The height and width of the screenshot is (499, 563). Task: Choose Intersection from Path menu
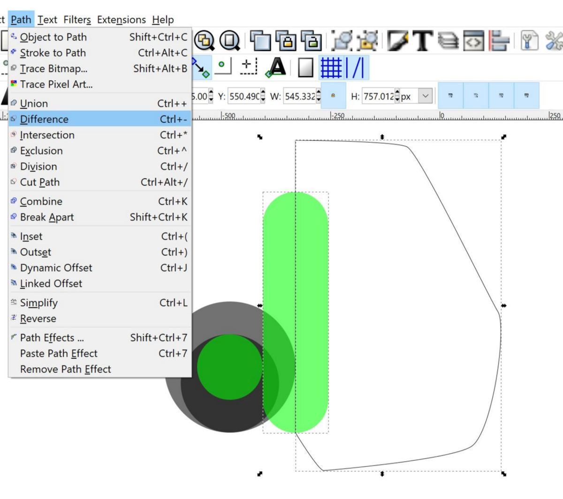pos(100,135)
